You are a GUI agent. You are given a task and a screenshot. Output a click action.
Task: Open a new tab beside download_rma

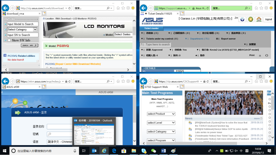[x=44, y=13]
